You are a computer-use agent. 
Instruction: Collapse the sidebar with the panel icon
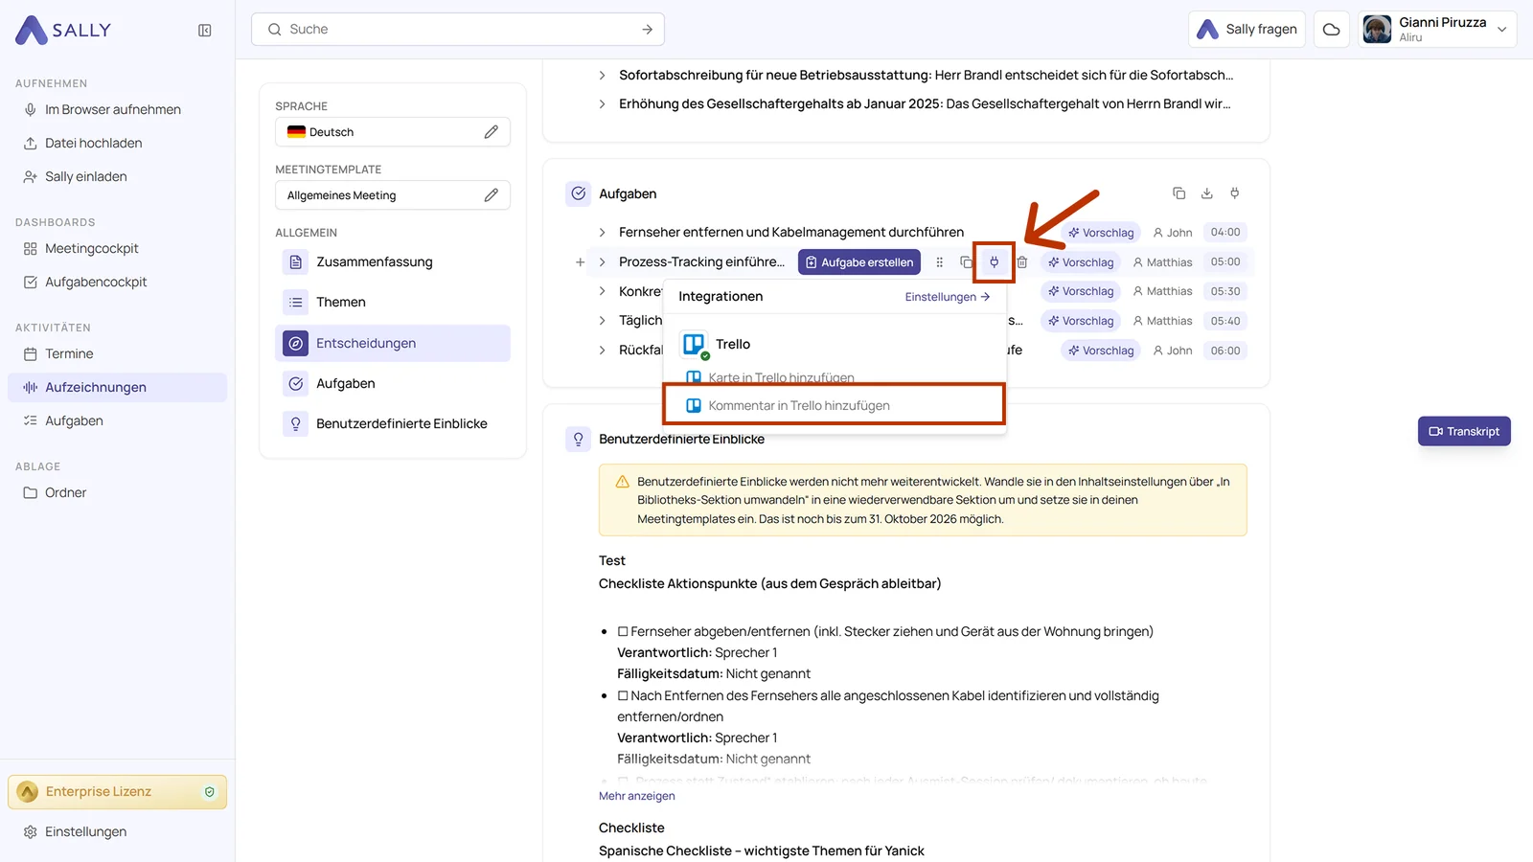pos(204,31)
